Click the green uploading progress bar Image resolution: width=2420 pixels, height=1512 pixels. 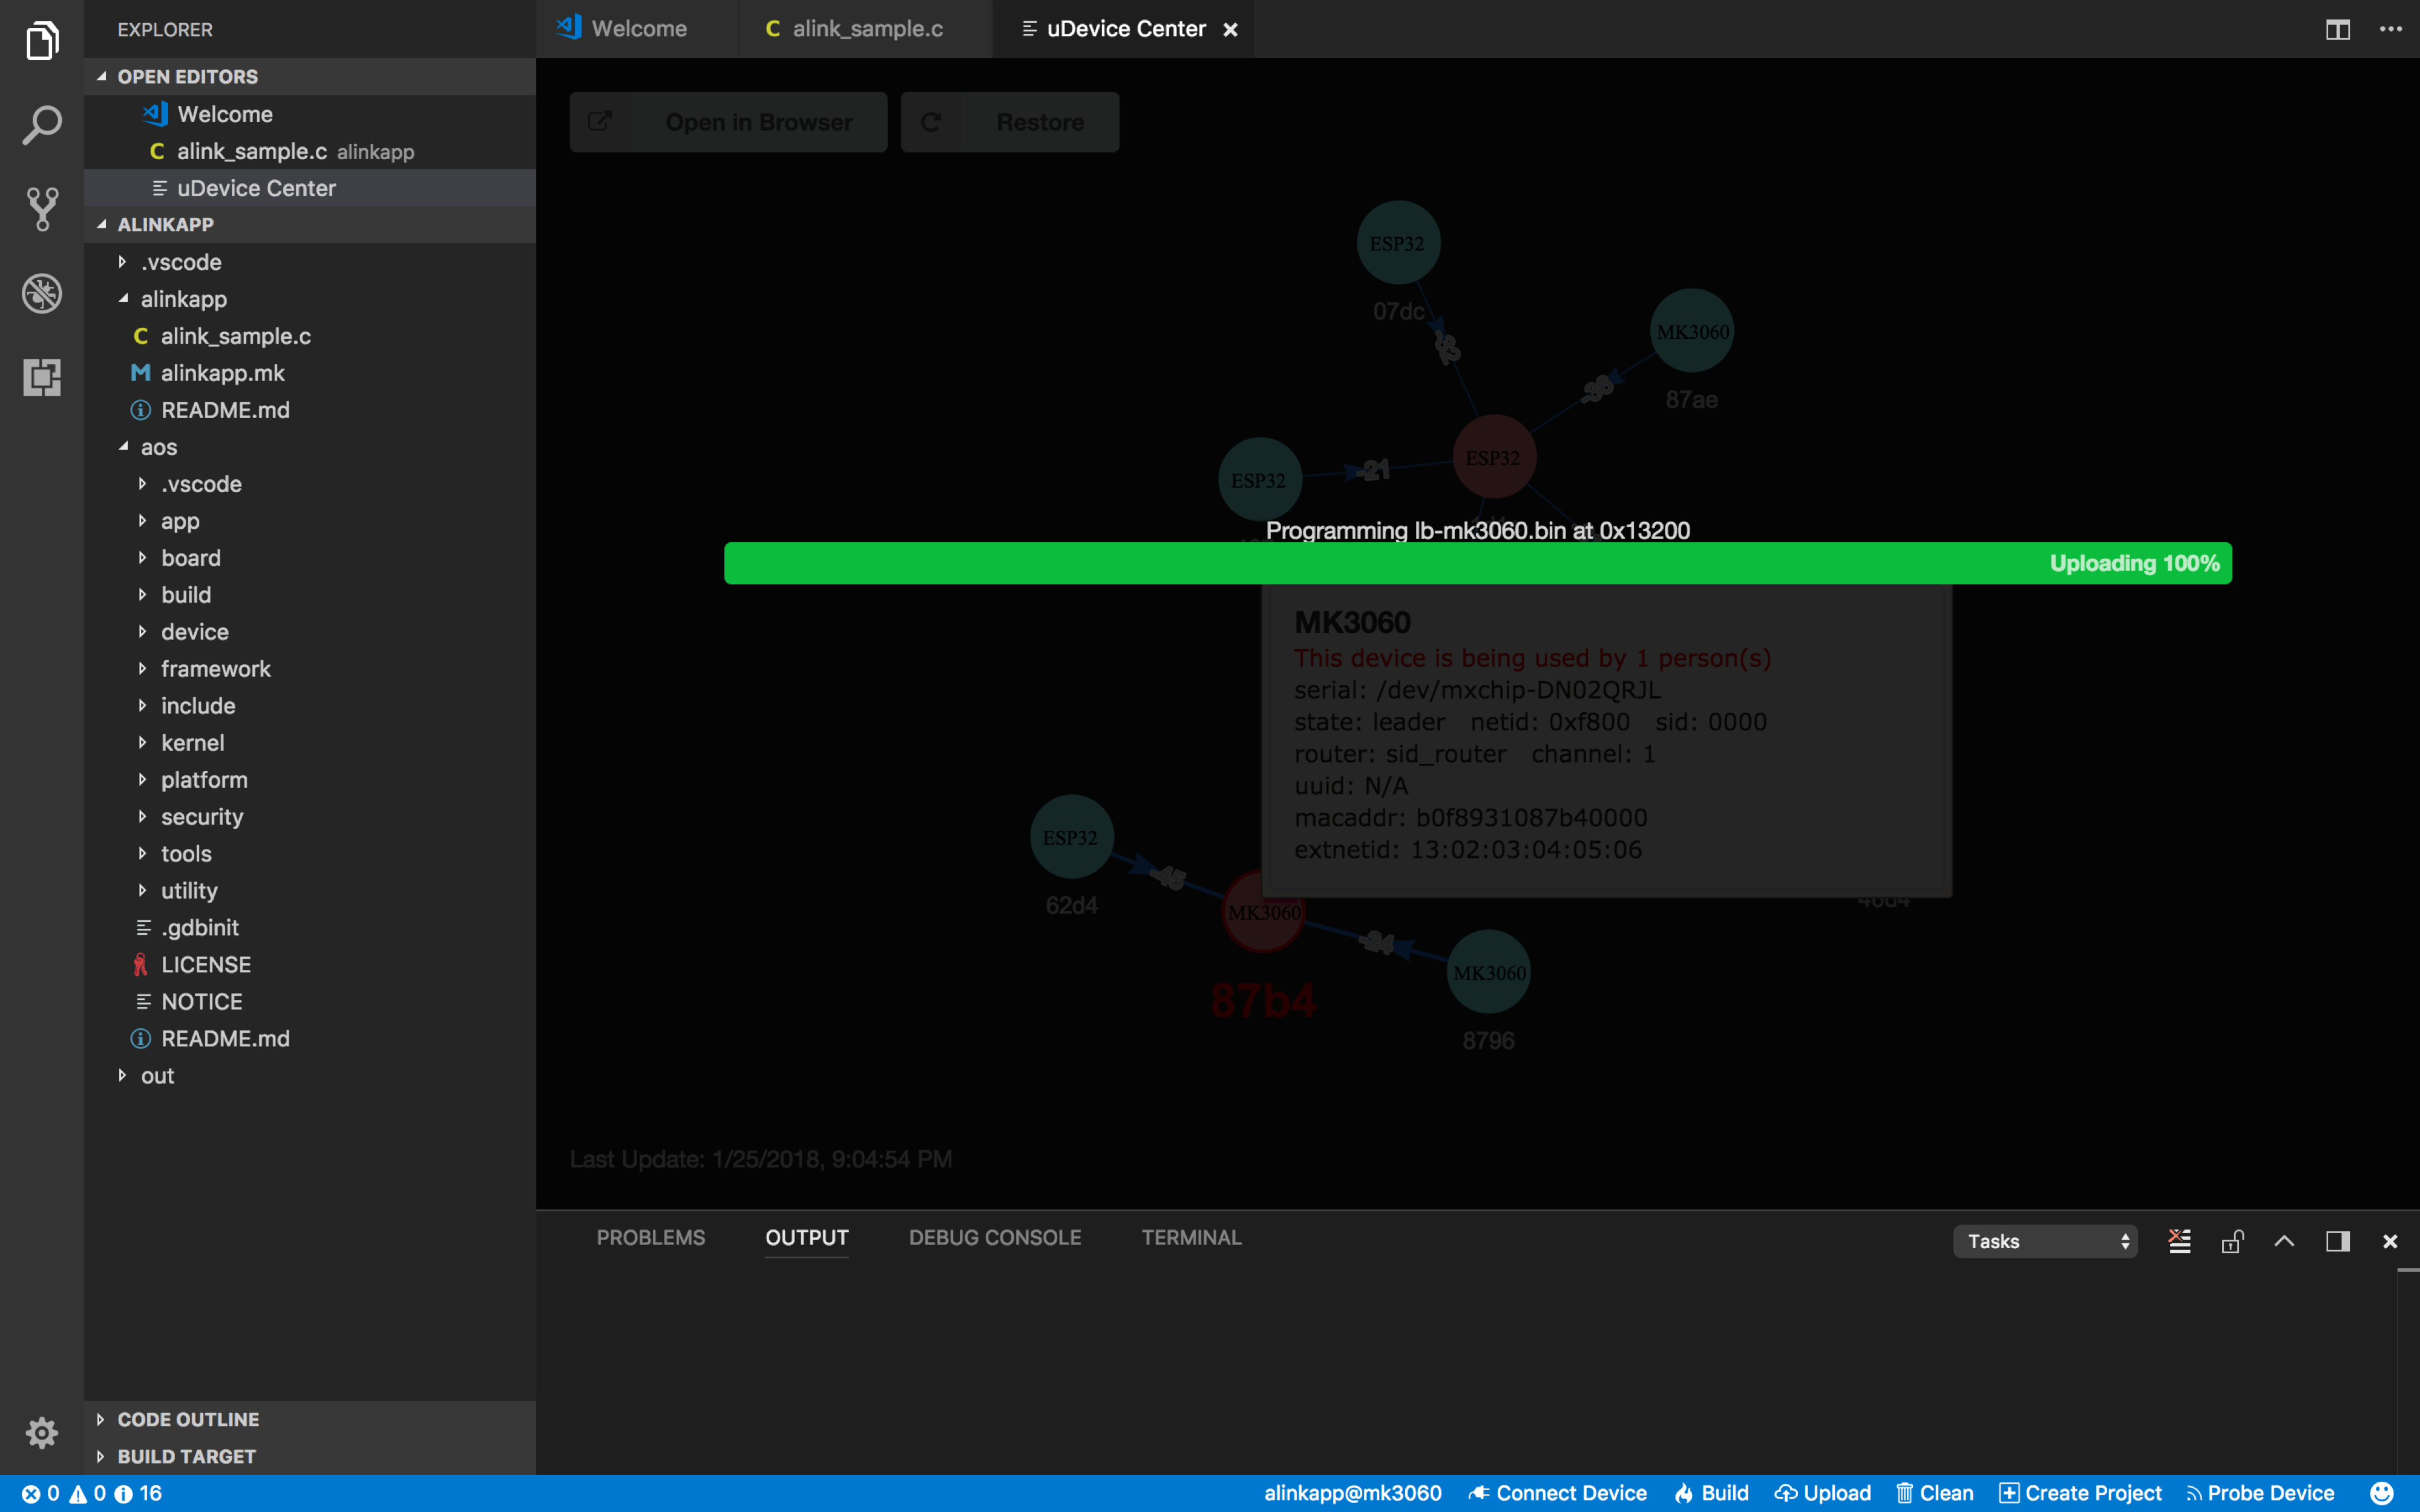[x=1477, y=563]
